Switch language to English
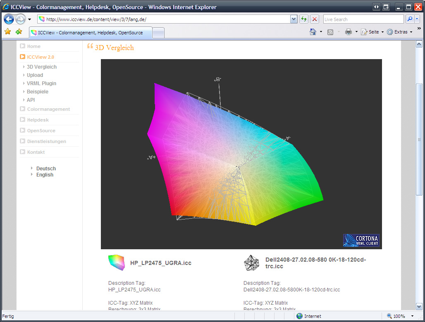This screenshot has height=322, width=425. (45, 175)
